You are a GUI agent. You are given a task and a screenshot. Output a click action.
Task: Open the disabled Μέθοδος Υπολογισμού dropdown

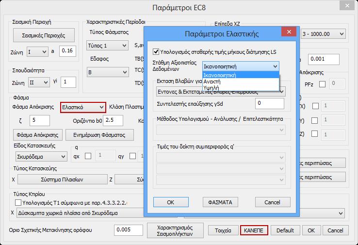(221, 130)
